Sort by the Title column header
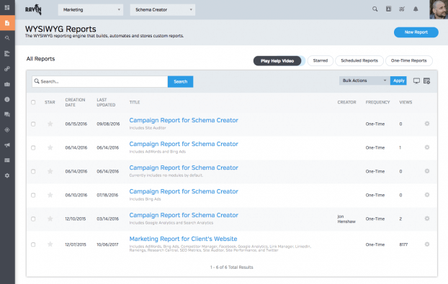448x284 pixels. [x=135, y=102]
